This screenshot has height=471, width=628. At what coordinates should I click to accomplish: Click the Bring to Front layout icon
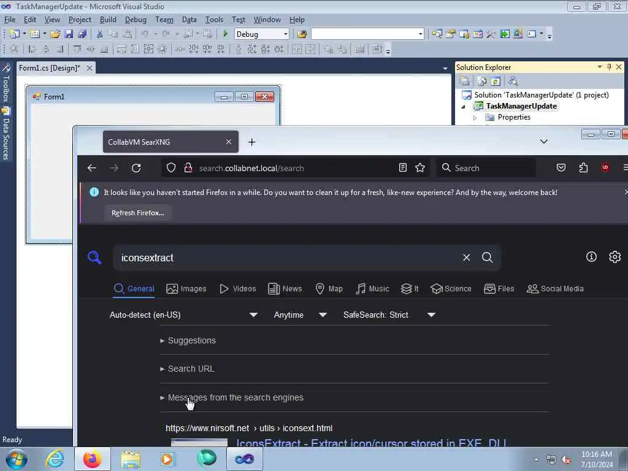tap(328, 49)
